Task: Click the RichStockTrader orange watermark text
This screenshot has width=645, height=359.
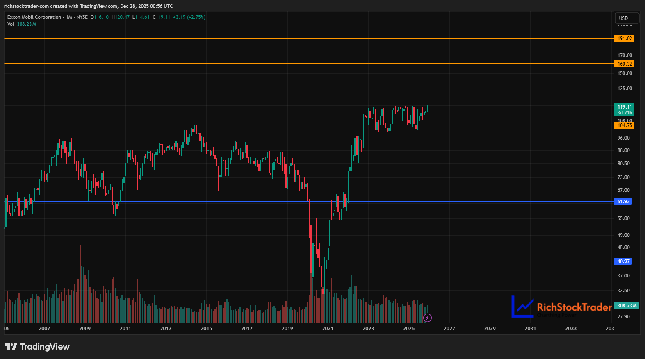Action: tap(574, 307)
